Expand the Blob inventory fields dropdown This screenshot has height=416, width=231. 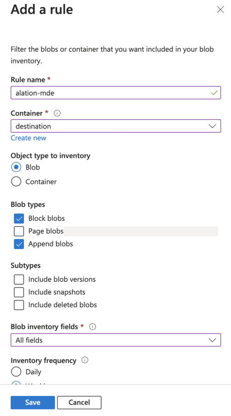click(x=115, y=340)
